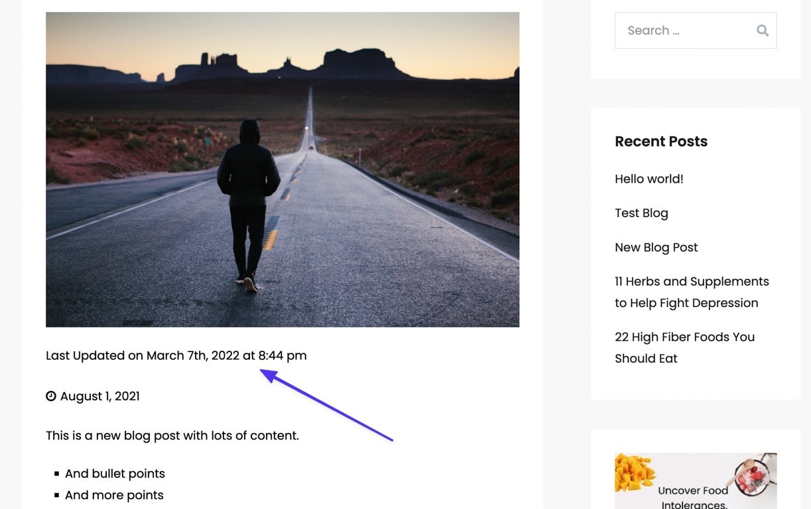Viewport: 811px width, 509px height.
Task: Open '22 High Fiber Foods You Should Eat'
Action: 684,347
